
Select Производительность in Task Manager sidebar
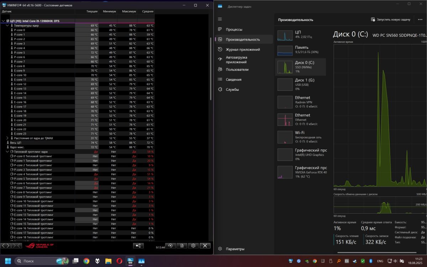[x=244, y=40]
